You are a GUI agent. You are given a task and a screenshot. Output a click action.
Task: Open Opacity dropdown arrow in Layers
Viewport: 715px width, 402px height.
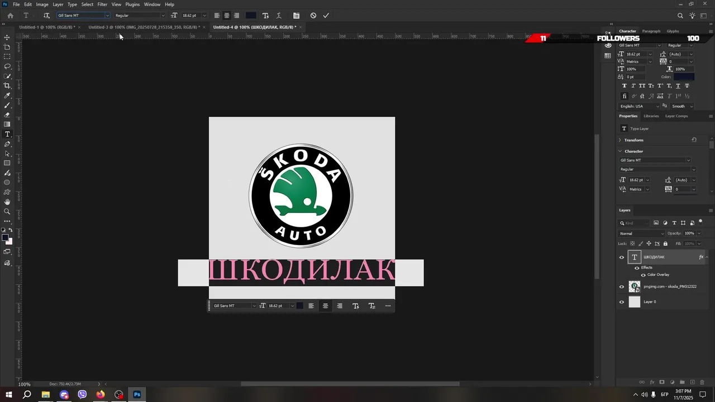[x=698, y=233]
